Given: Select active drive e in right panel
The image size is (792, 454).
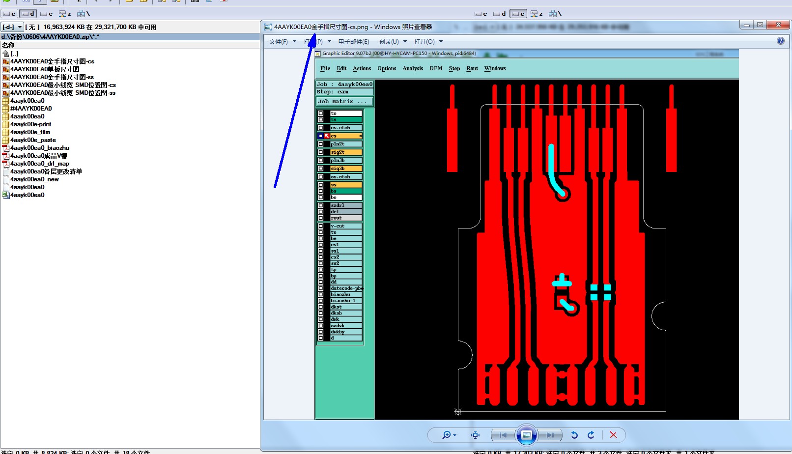Looking at the screenshot, I should 518,14.
